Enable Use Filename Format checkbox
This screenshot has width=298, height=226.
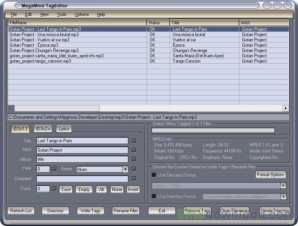154,175
